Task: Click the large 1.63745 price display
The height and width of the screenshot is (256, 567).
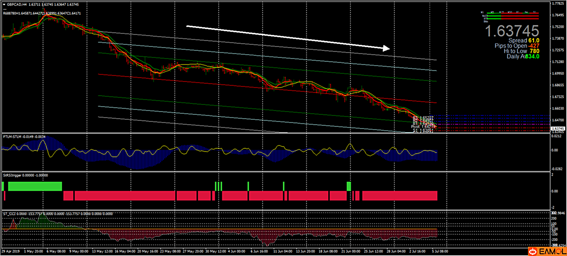Action: (512, 31)
